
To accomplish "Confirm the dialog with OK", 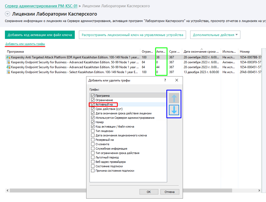I will coord(149,192).
